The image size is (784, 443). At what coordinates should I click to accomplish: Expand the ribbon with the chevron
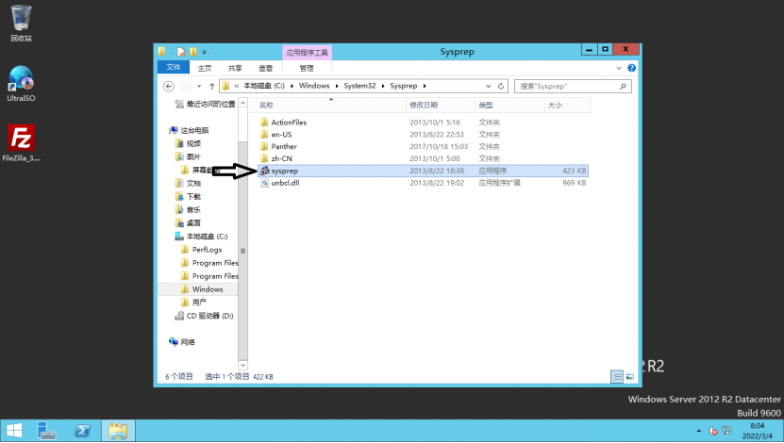point(619,68)
